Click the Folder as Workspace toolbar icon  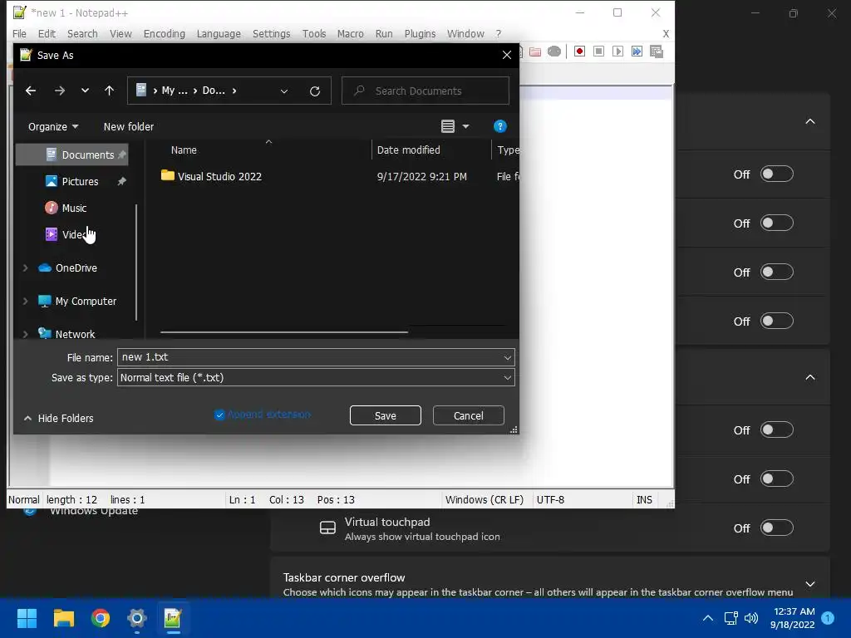535,52
